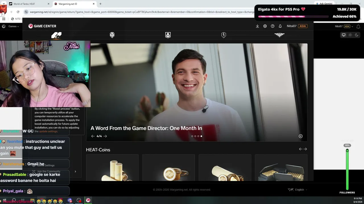Open the webpage notifications bell
The width and height of the screenshot is (364, 204).
(x=358, y=26)
